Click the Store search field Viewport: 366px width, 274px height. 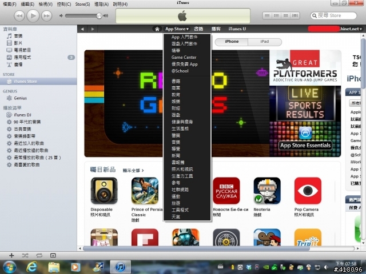click(333, 15)
